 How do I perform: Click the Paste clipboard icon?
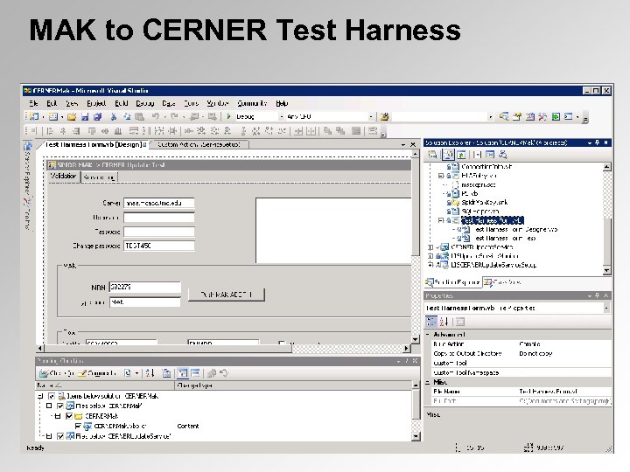coord(139,117)
